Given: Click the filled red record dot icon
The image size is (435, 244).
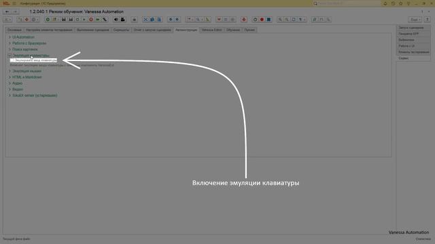Looking at the screenshot, I should tap(262, 20).
